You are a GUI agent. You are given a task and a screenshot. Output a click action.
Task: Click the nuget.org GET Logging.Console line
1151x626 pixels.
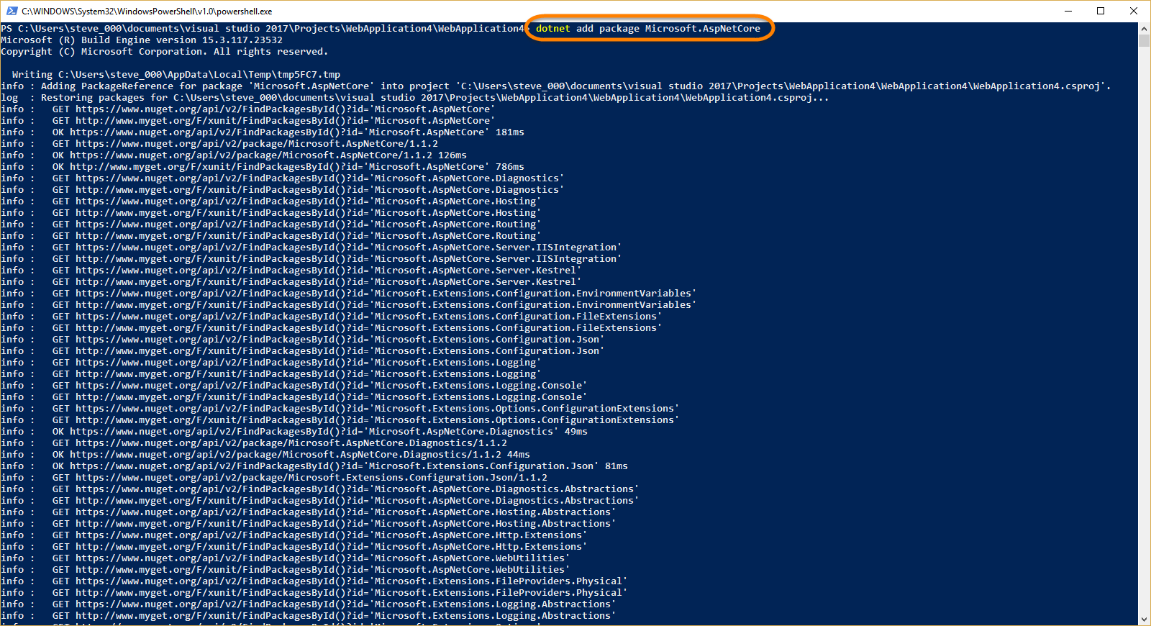294,386
